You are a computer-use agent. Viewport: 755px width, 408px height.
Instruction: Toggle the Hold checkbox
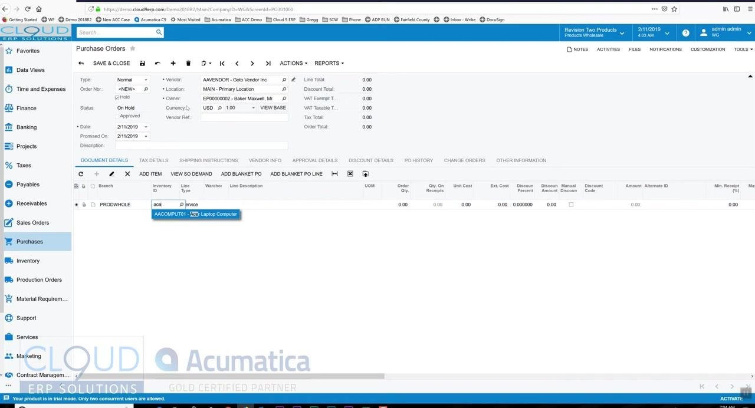(117, 97)
